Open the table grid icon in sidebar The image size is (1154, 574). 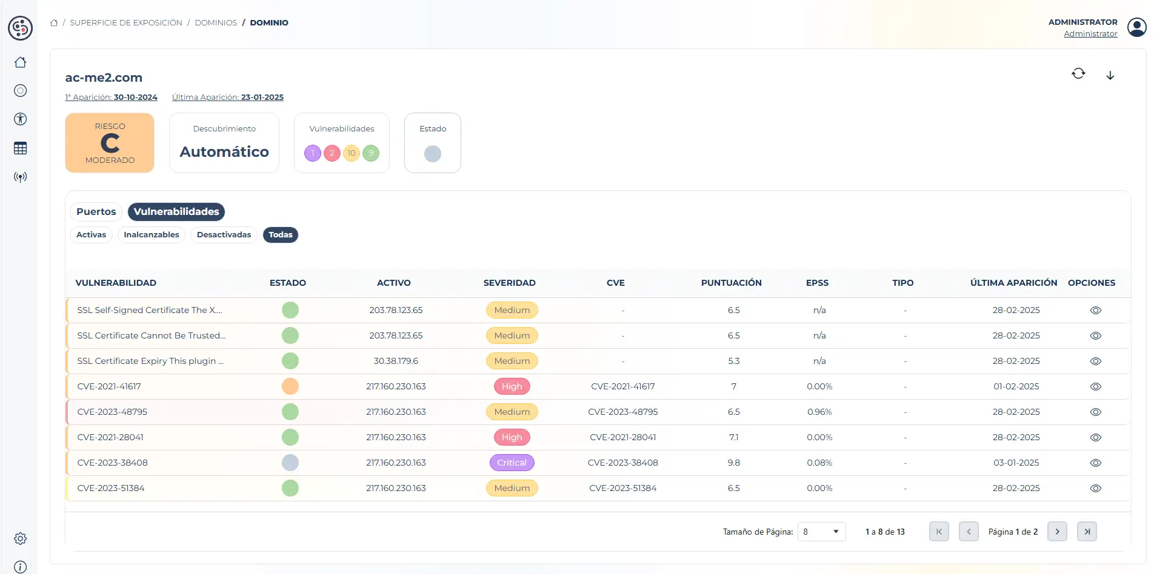click(21, 148)
